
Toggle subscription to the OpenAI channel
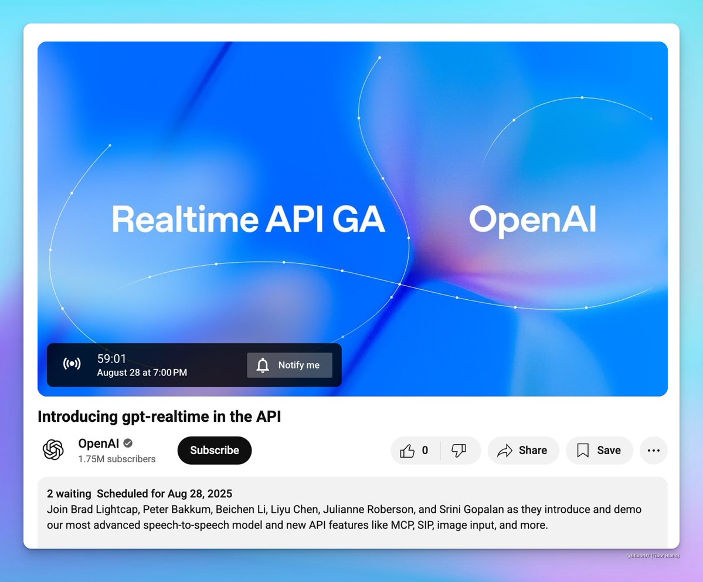tap(214, 450)
